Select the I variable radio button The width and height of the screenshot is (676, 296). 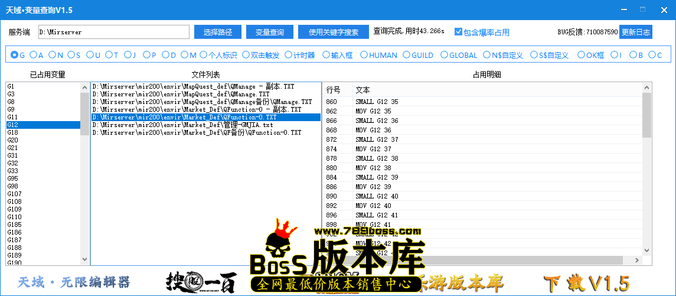tap(617, 55)
